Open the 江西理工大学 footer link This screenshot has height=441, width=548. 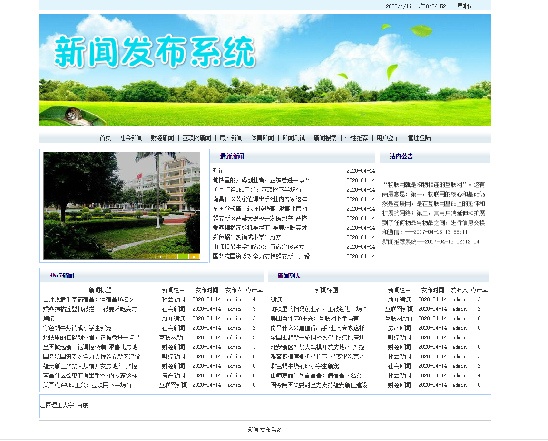click(x=57, y=405)
